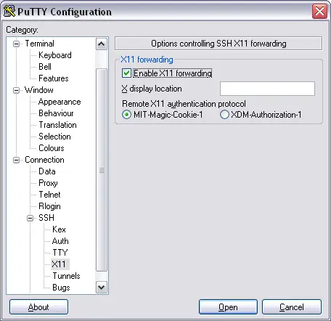Viewport: 331px width, 321px height.
Task: Click the PuTTY icon in the title bar
Action: click(x=9, y=12)
